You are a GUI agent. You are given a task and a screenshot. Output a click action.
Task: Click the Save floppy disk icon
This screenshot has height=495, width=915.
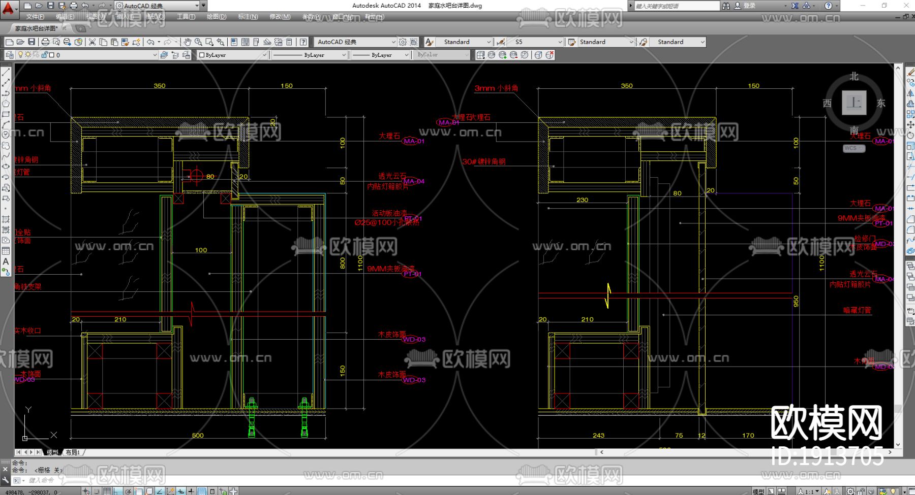[x=32, y=42]
